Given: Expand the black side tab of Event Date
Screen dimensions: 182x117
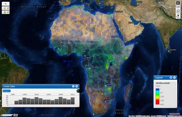Looking at the screenshot, I should click(78, 91).
